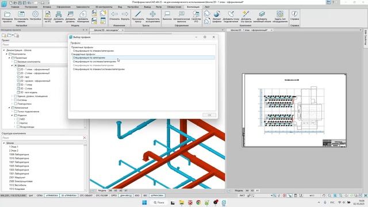
Task: Open the 3D-инструменты ribbon tab
Action: (x=103, y=7)
